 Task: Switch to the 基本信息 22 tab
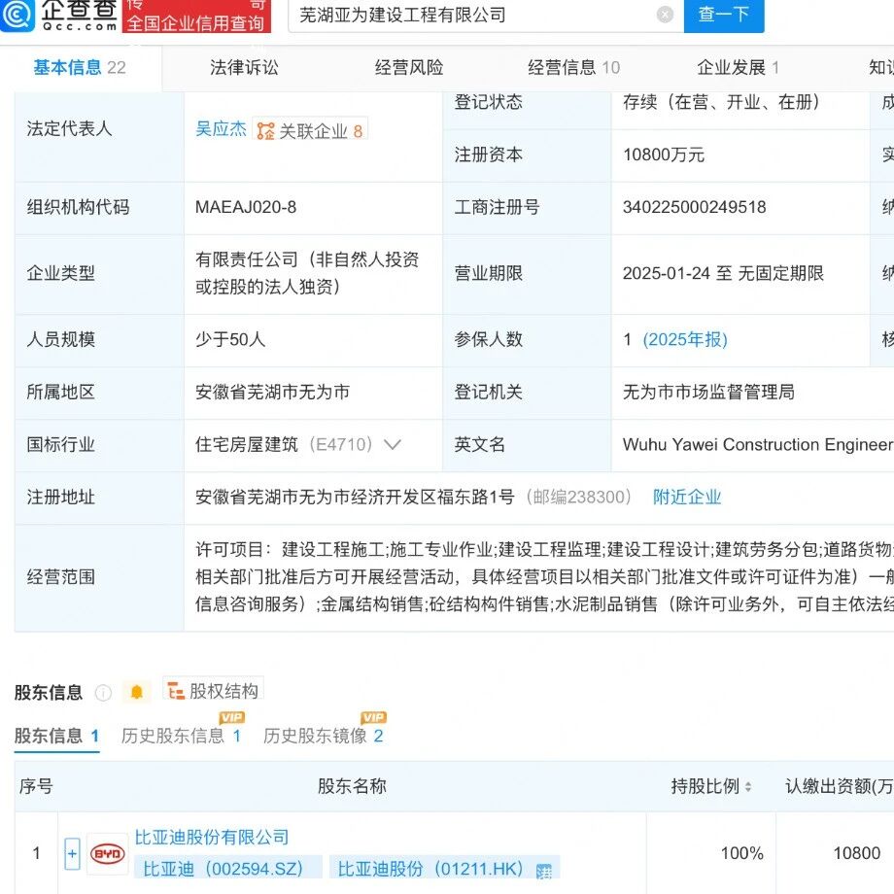[80, 67]
